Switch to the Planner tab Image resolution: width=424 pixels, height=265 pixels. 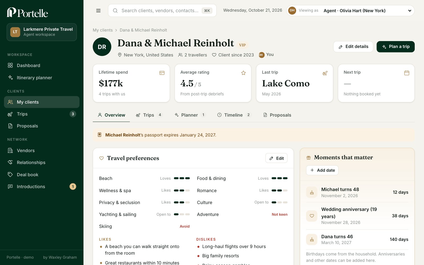(190, 115)
